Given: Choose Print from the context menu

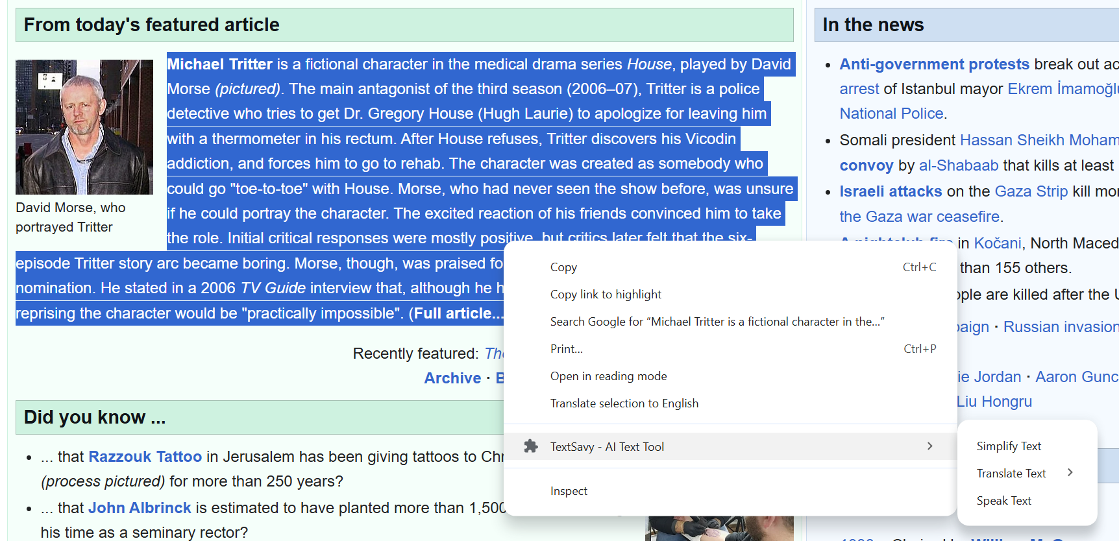Looking at the screenshot, I should (730, 349).
